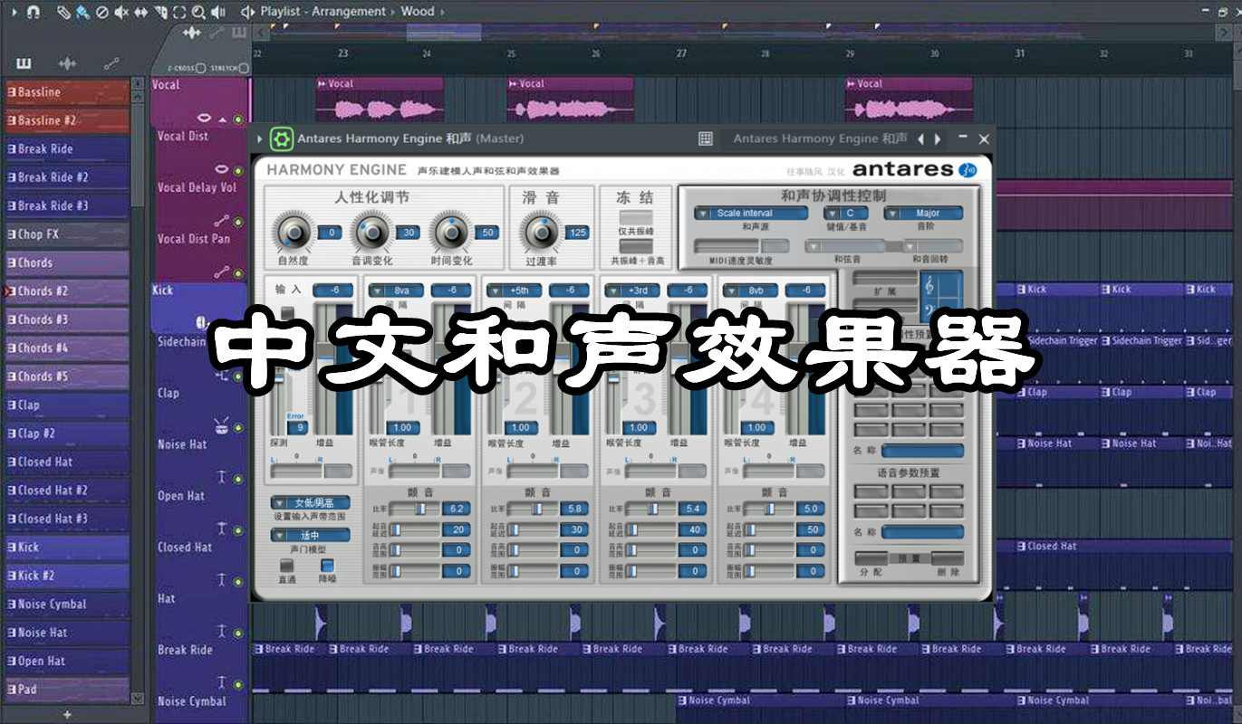The height and width of the screenshot is (724, 1242).
Task: Click the 扩展 spread button
Action: point(885,279)
